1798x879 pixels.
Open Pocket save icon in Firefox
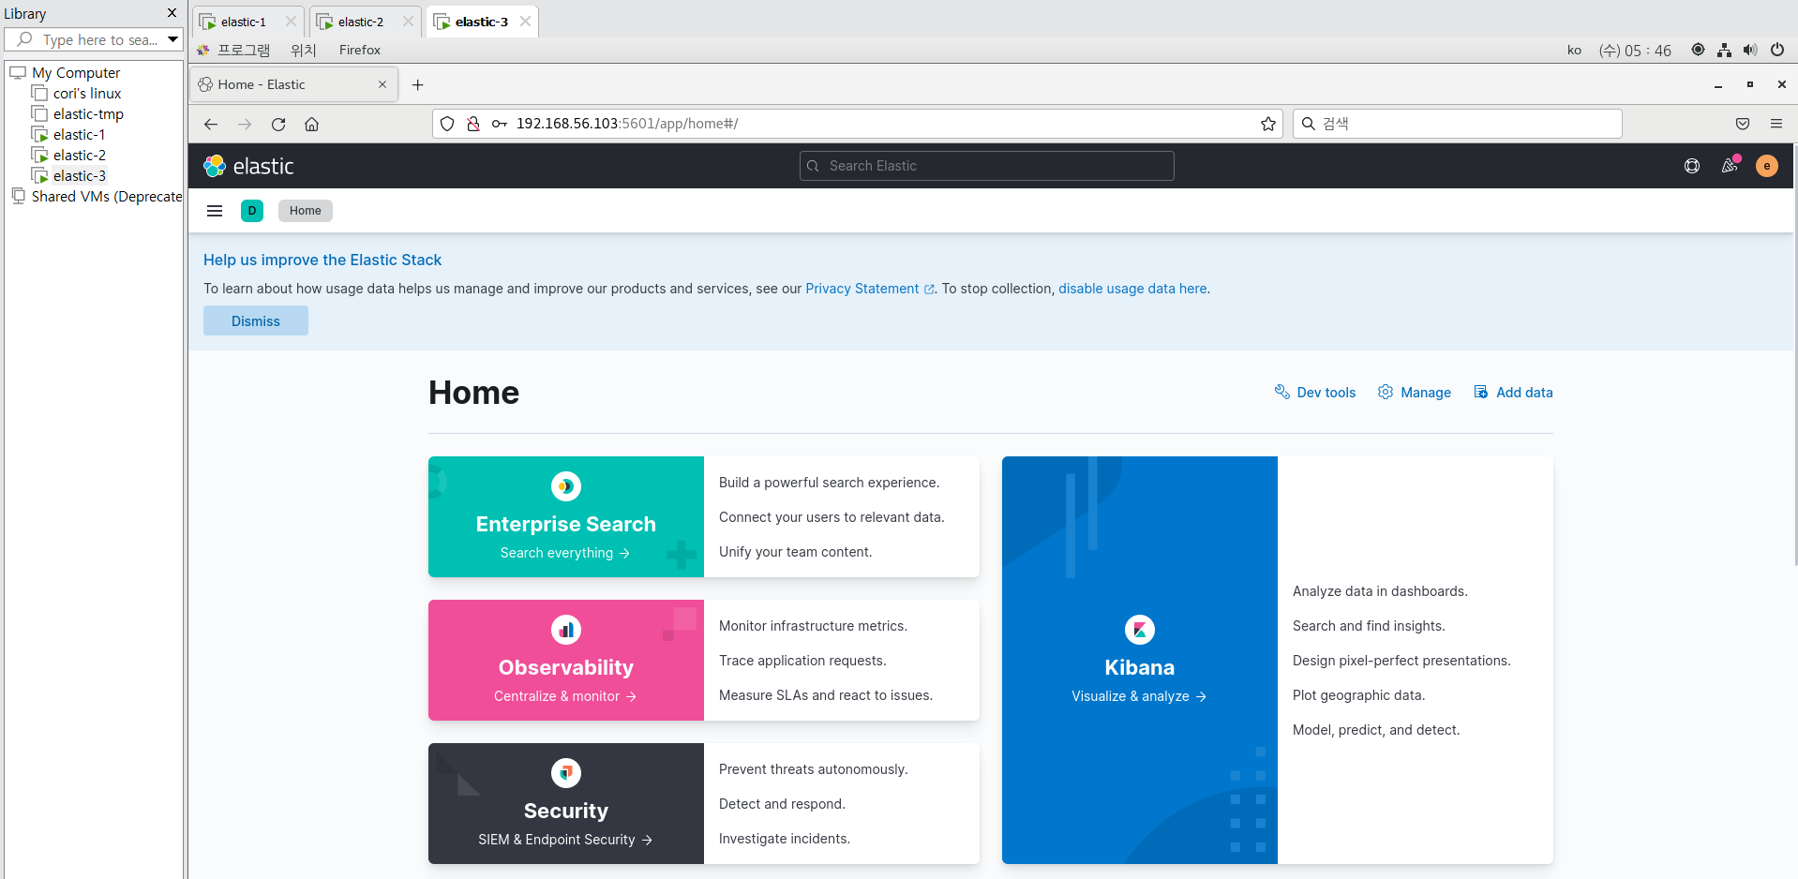pos(1743,124)
